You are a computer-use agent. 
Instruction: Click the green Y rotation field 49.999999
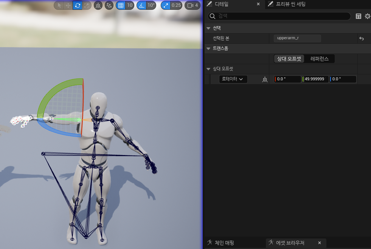coord(315,79)
